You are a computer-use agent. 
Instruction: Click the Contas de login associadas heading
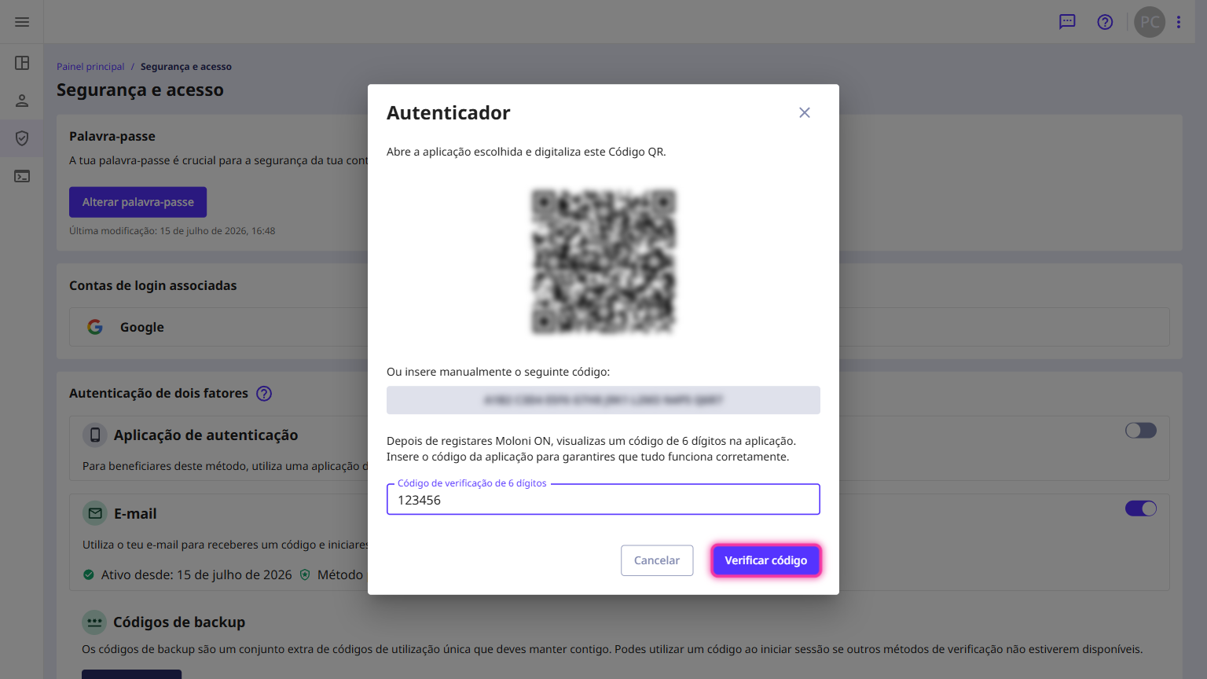pos(153,285)
